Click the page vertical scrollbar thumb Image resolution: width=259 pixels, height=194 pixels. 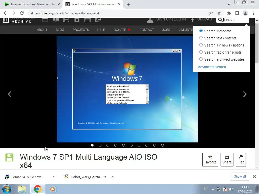(257, 43)
